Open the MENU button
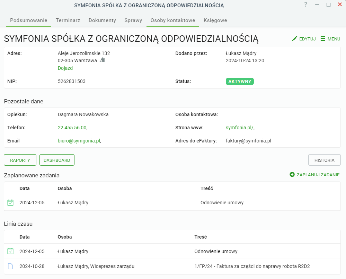346x279 pixels. (330, 39)
